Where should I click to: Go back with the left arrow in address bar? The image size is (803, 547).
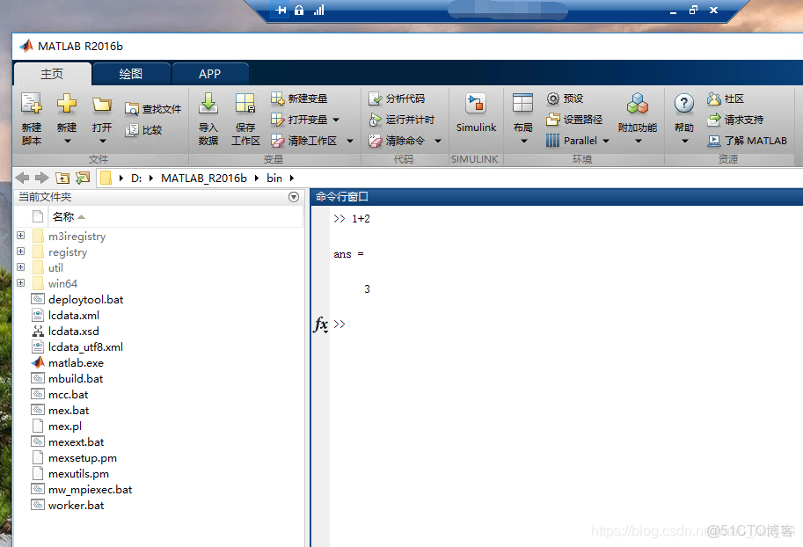23,178
